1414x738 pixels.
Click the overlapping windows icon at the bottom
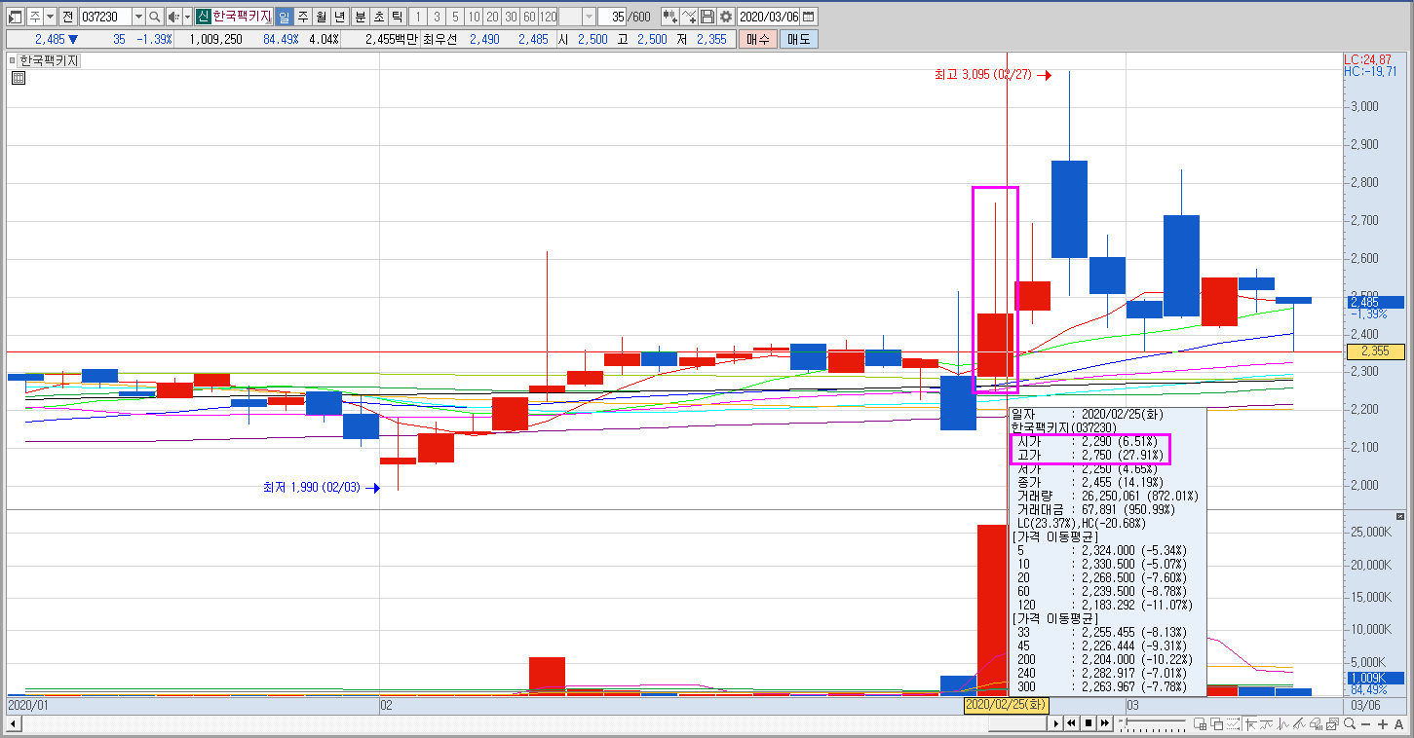point(1217,723)
